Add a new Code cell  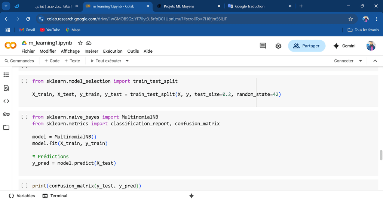tap(52, 61)
